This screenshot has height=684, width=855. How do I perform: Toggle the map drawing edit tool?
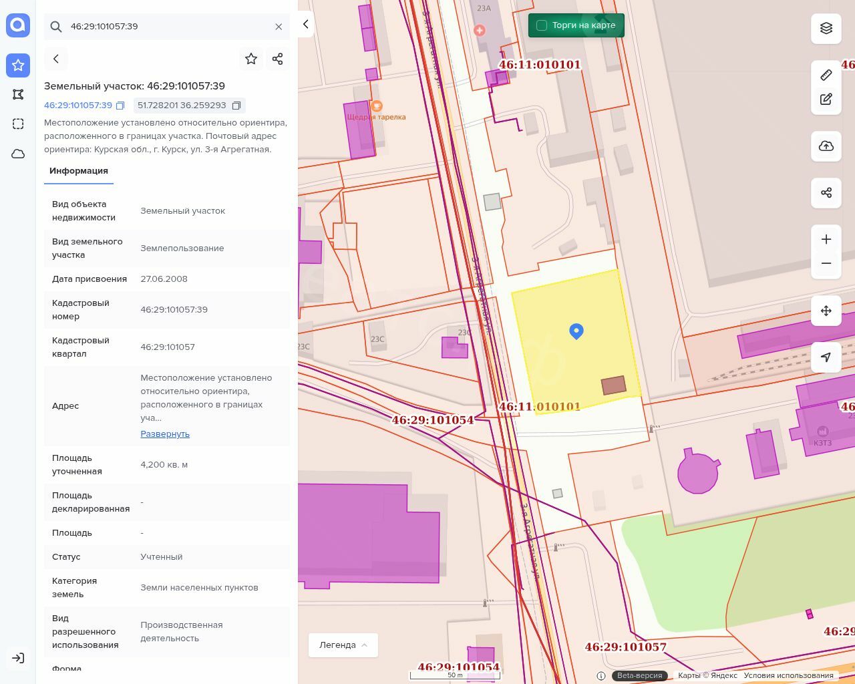(x=826, y=100)
